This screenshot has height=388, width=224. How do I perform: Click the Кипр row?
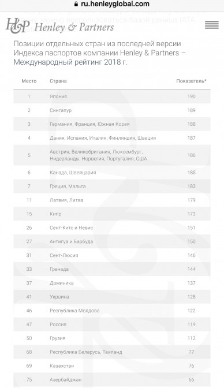point(112,214)
